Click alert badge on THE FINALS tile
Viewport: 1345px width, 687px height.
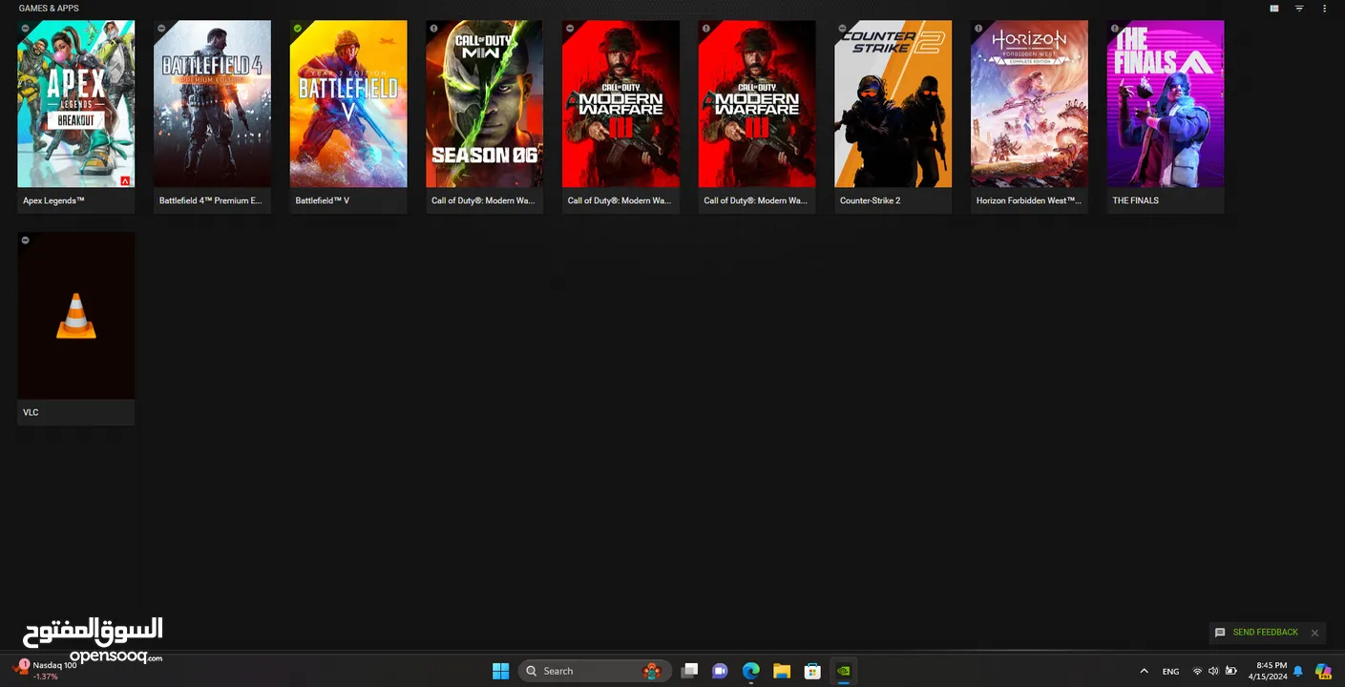click(1115, 29)
